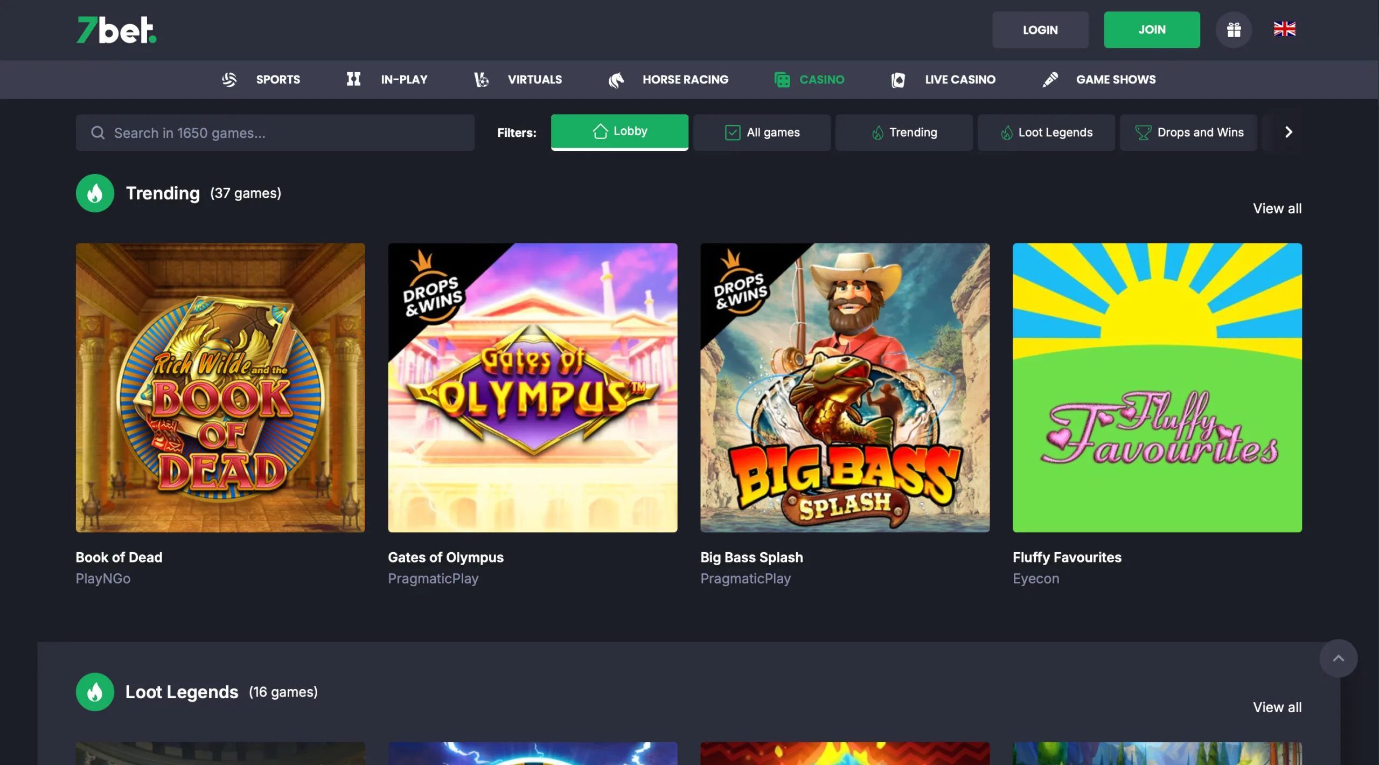
Task: Click the Casino dice icon
Action: tap(782, 79)
